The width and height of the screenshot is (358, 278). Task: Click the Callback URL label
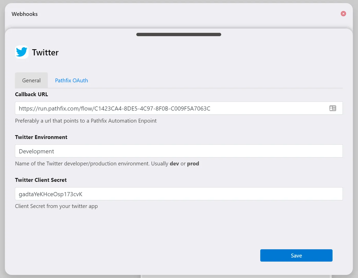[x=31, y=94]
